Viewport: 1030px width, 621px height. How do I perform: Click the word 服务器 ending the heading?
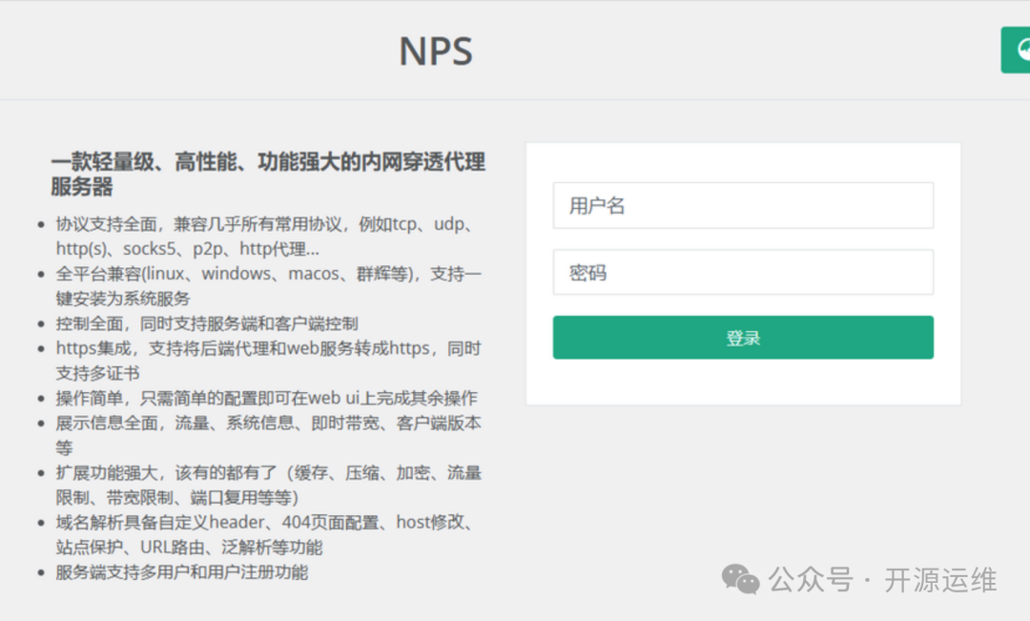pyautogui.click(x=82, y=187)
